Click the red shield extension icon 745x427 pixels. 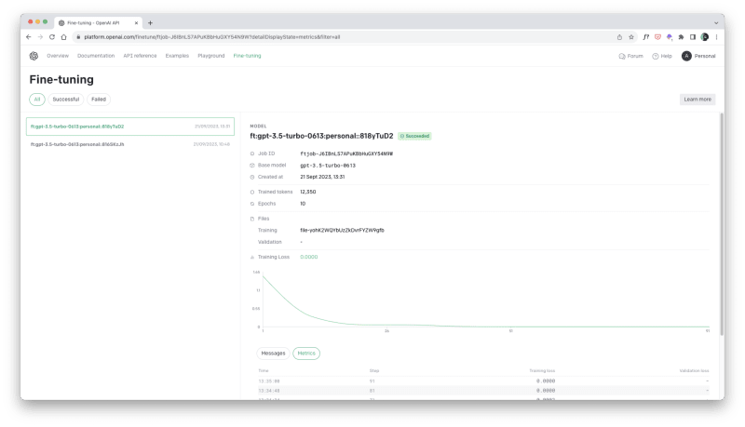click(x=657, y=37)
